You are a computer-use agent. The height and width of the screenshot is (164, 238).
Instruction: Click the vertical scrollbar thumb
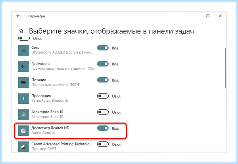click(x=225, y=68)
